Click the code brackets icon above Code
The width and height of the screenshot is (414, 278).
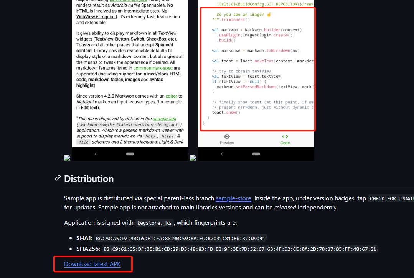(x=285, y=136)
